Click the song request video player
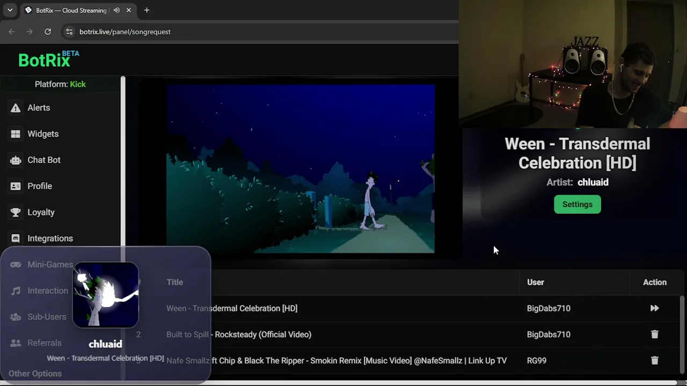This screenshot has width=687, height=386. click(x=300, y=168)
